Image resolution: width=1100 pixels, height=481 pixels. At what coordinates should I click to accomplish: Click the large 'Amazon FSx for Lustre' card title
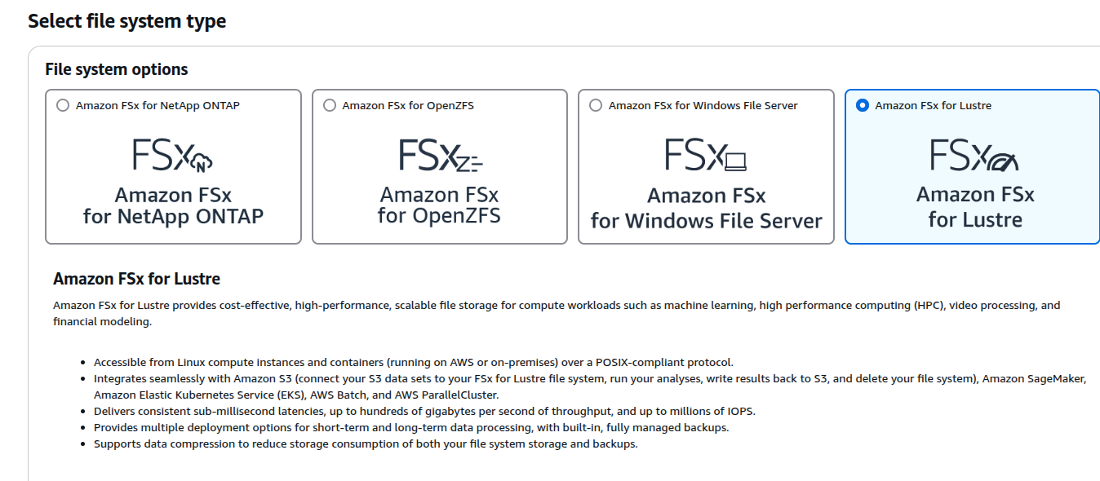coord(975,207)
